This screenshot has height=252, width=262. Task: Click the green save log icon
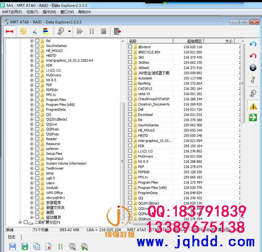click(x=25, y=246)
